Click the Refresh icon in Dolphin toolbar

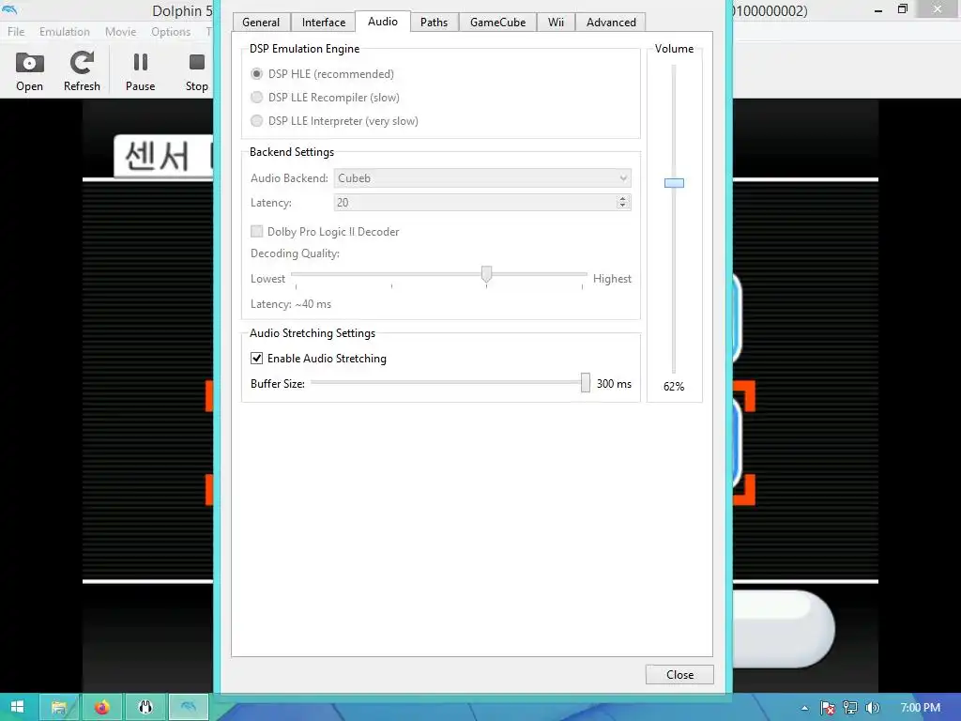(x=82, y=71)
